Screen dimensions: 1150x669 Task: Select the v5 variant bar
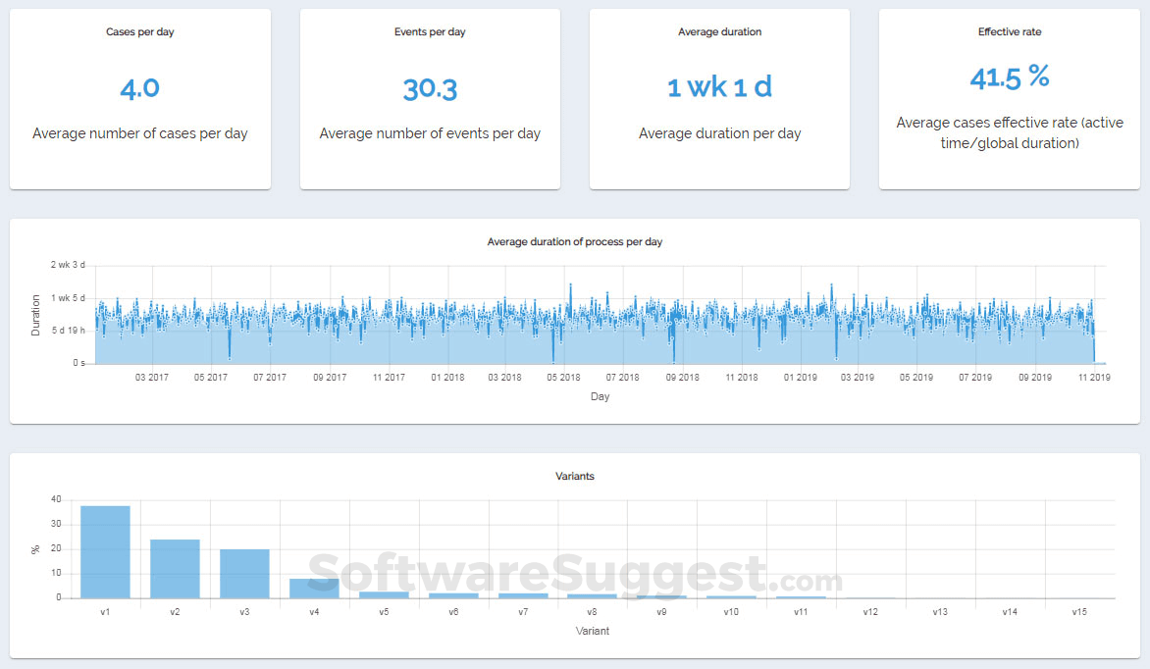pos(383,595)
